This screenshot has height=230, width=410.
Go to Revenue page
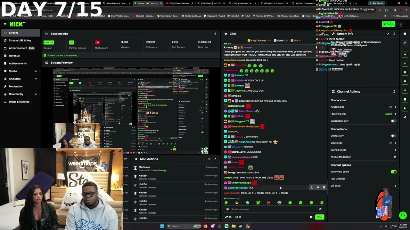point(20,56)
